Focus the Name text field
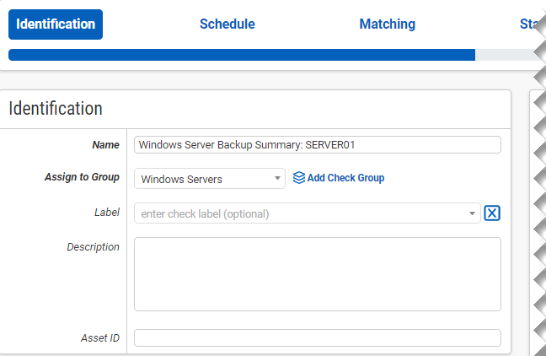This screenshot has width=546, height=356. click(x=317, y=144)
